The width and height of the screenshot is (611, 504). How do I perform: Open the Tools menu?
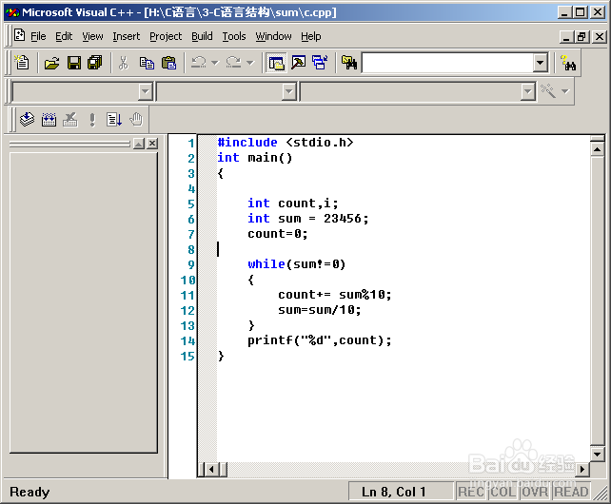point(234,36)
